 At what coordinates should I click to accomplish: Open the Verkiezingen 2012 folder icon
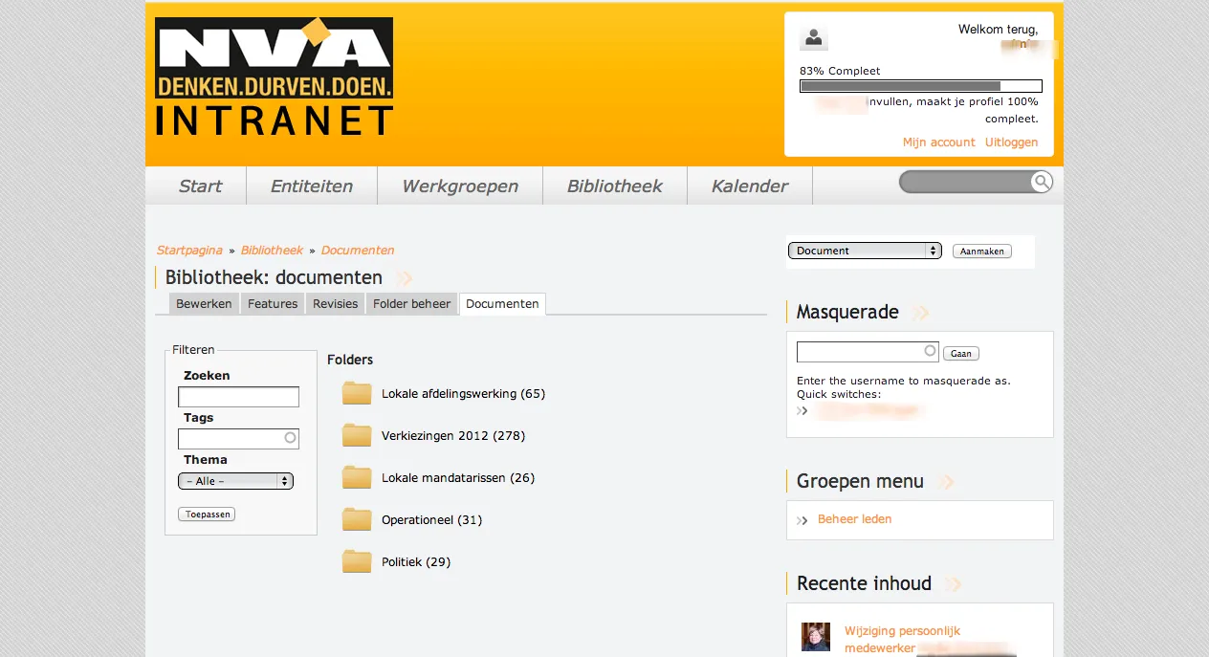357,435
